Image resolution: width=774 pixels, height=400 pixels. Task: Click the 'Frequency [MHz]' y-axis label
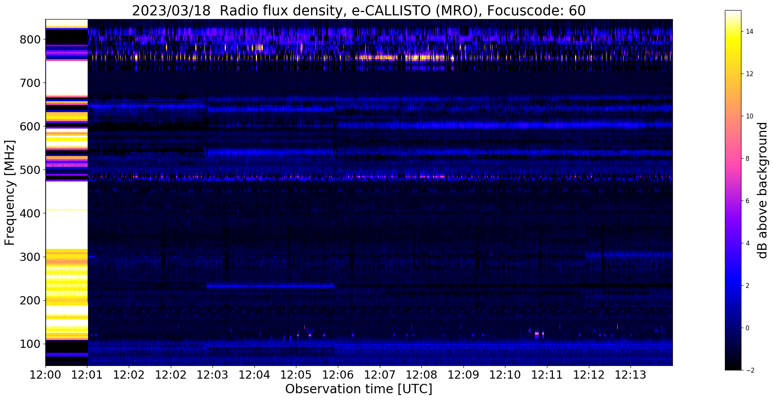tap(10, 193)
